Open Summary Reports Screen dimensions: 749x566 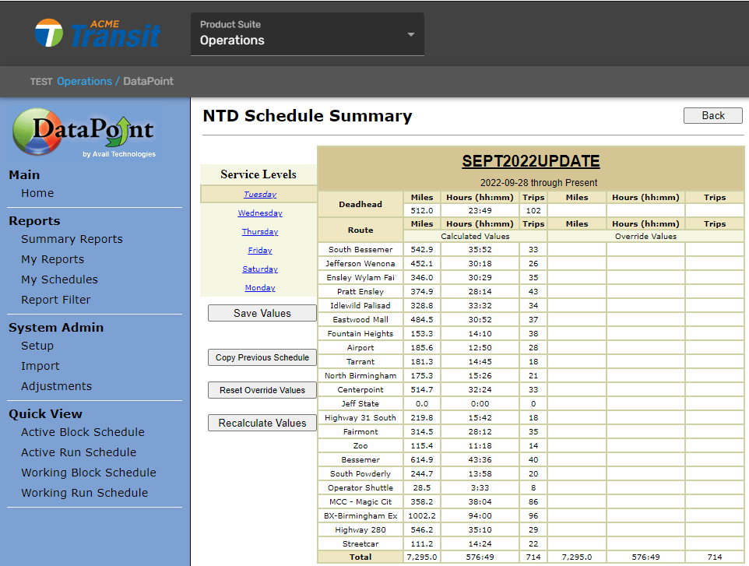(72, 239)
